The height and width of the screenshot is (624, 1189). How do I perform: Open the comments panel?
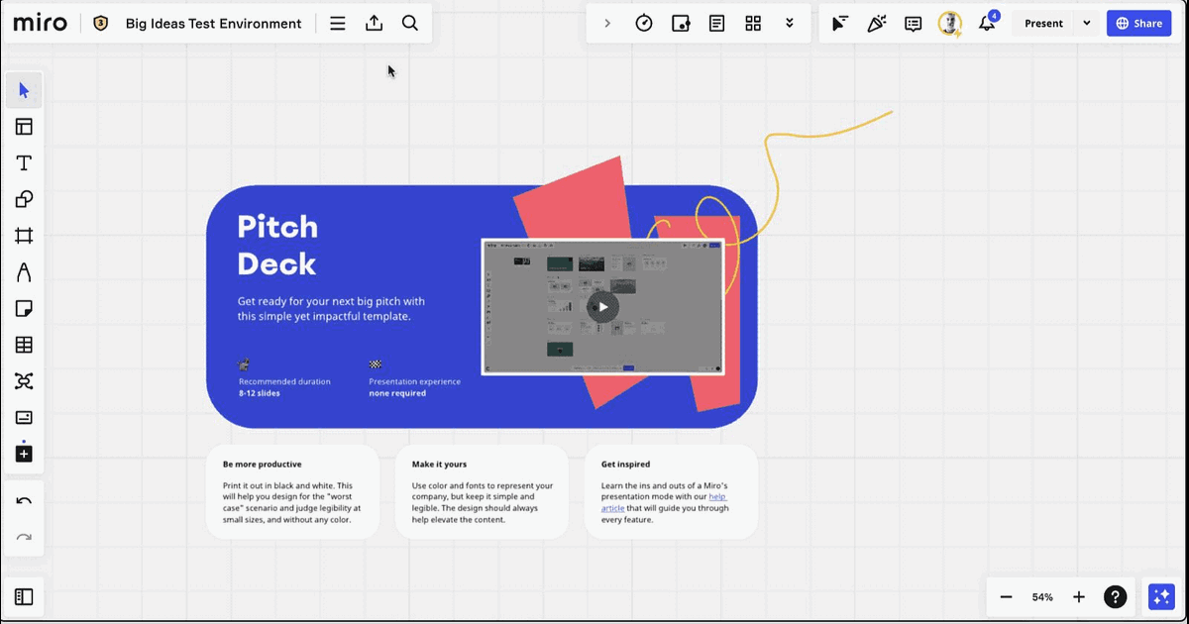coord(914,23)
